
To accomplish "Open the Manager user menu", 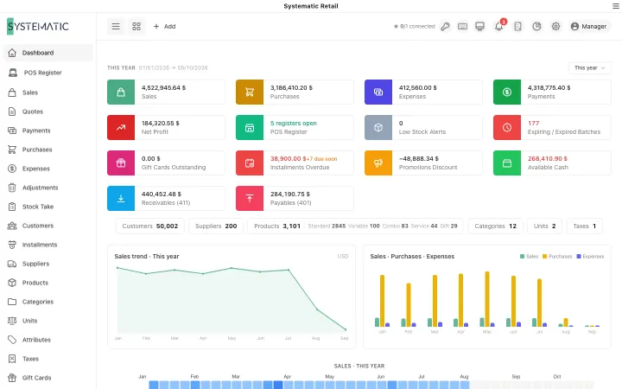I will pos(589,26).
